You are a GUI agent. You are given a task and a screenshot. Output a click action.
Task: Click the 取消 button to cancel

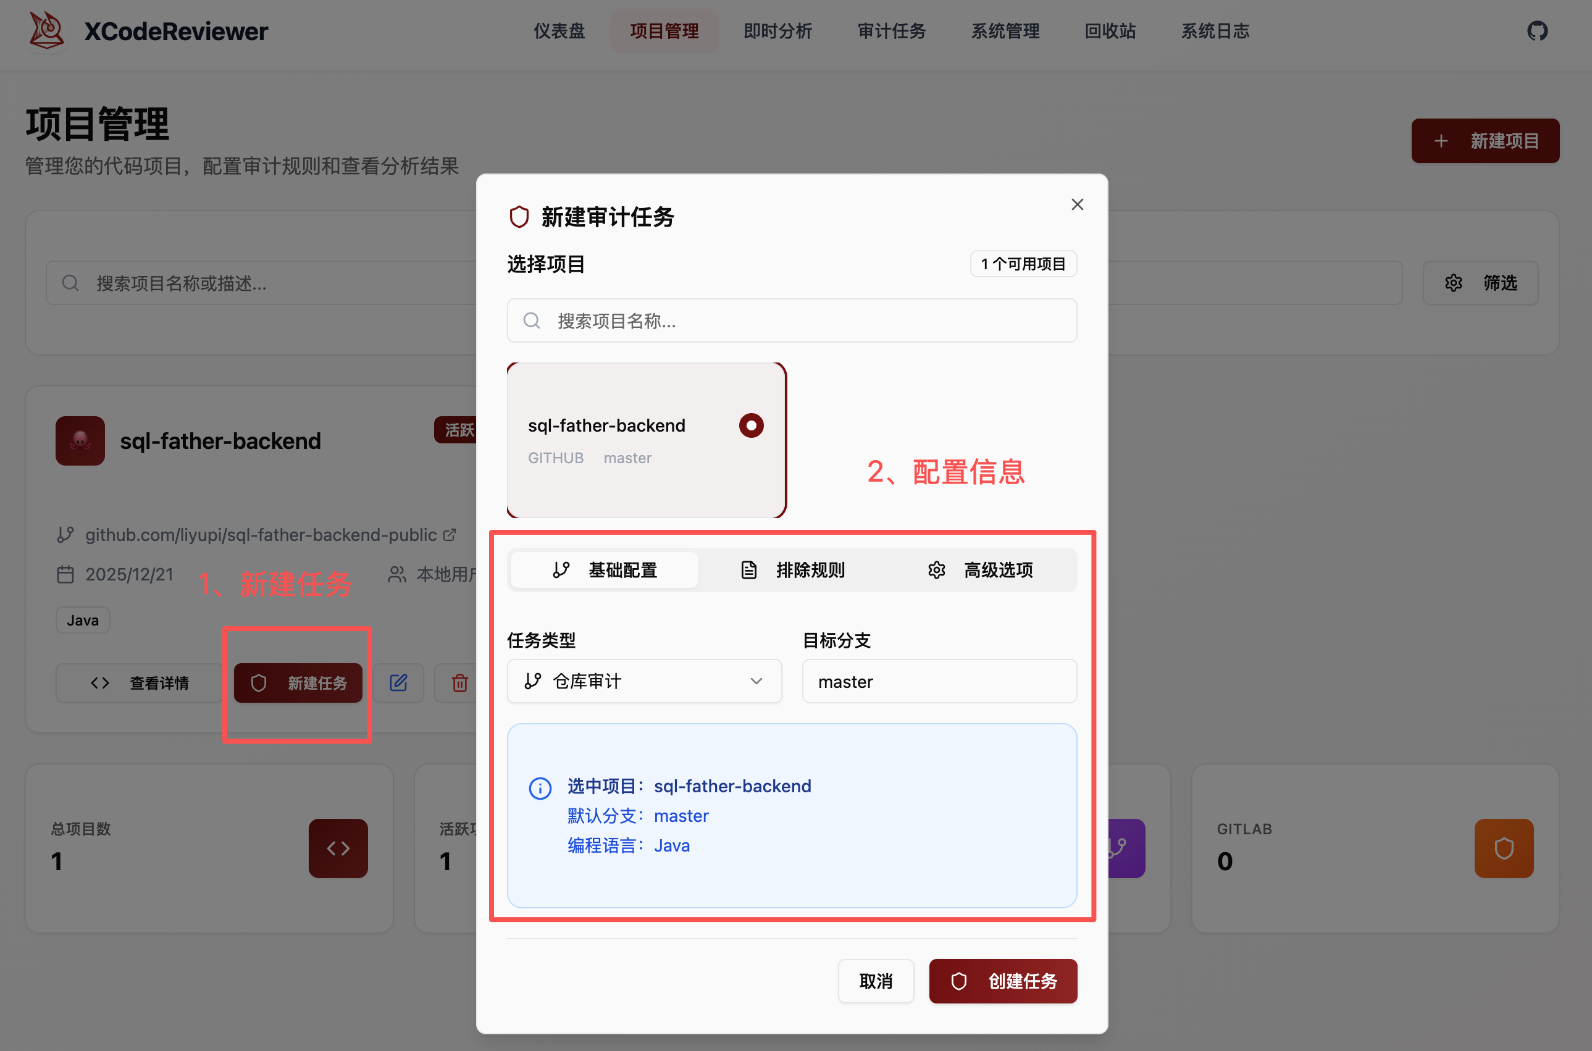[x=876, y=981]
